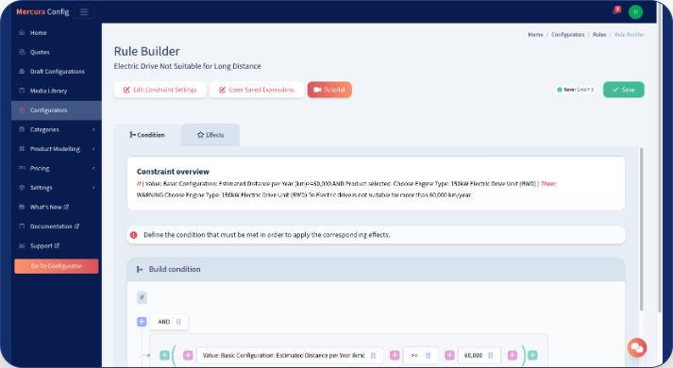Click the Configurators breadcrumb link

(568, 34)
